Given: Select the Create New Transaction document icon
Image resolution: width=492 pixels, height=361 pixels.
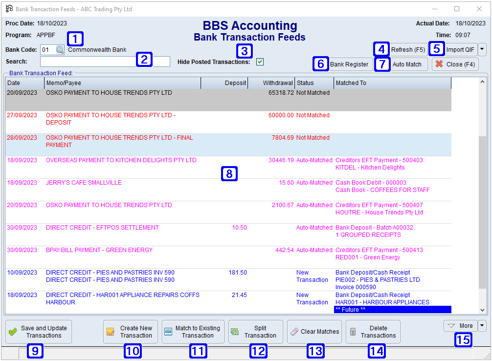Looking at the screenshot, I should (112, 331).
